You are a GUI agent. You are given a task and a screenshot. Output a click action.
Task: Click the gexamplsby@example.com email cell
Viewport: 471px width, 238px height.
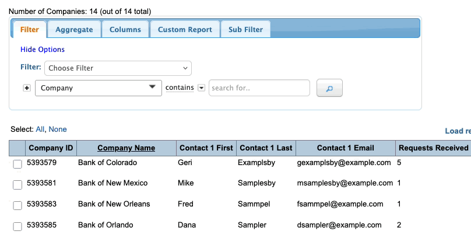click(343, 163)
